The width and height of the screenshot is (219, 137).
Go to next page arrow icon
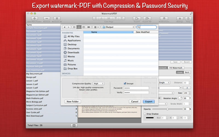pyautogui.click(x=116, y=18)
